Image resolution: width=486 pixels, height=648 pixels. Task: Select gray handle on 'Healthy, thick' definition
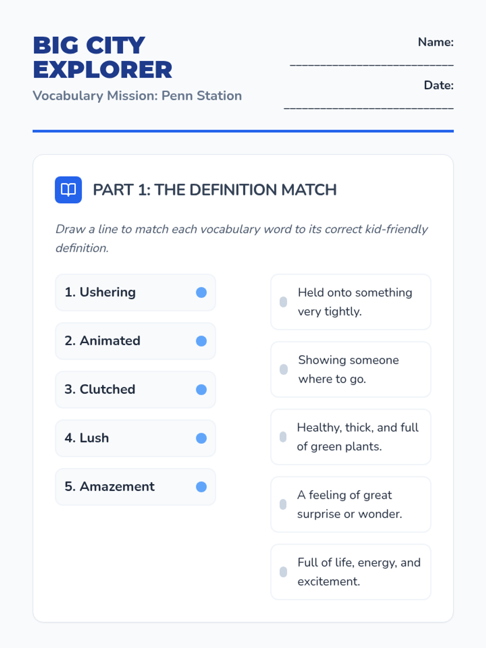[283, 437]
